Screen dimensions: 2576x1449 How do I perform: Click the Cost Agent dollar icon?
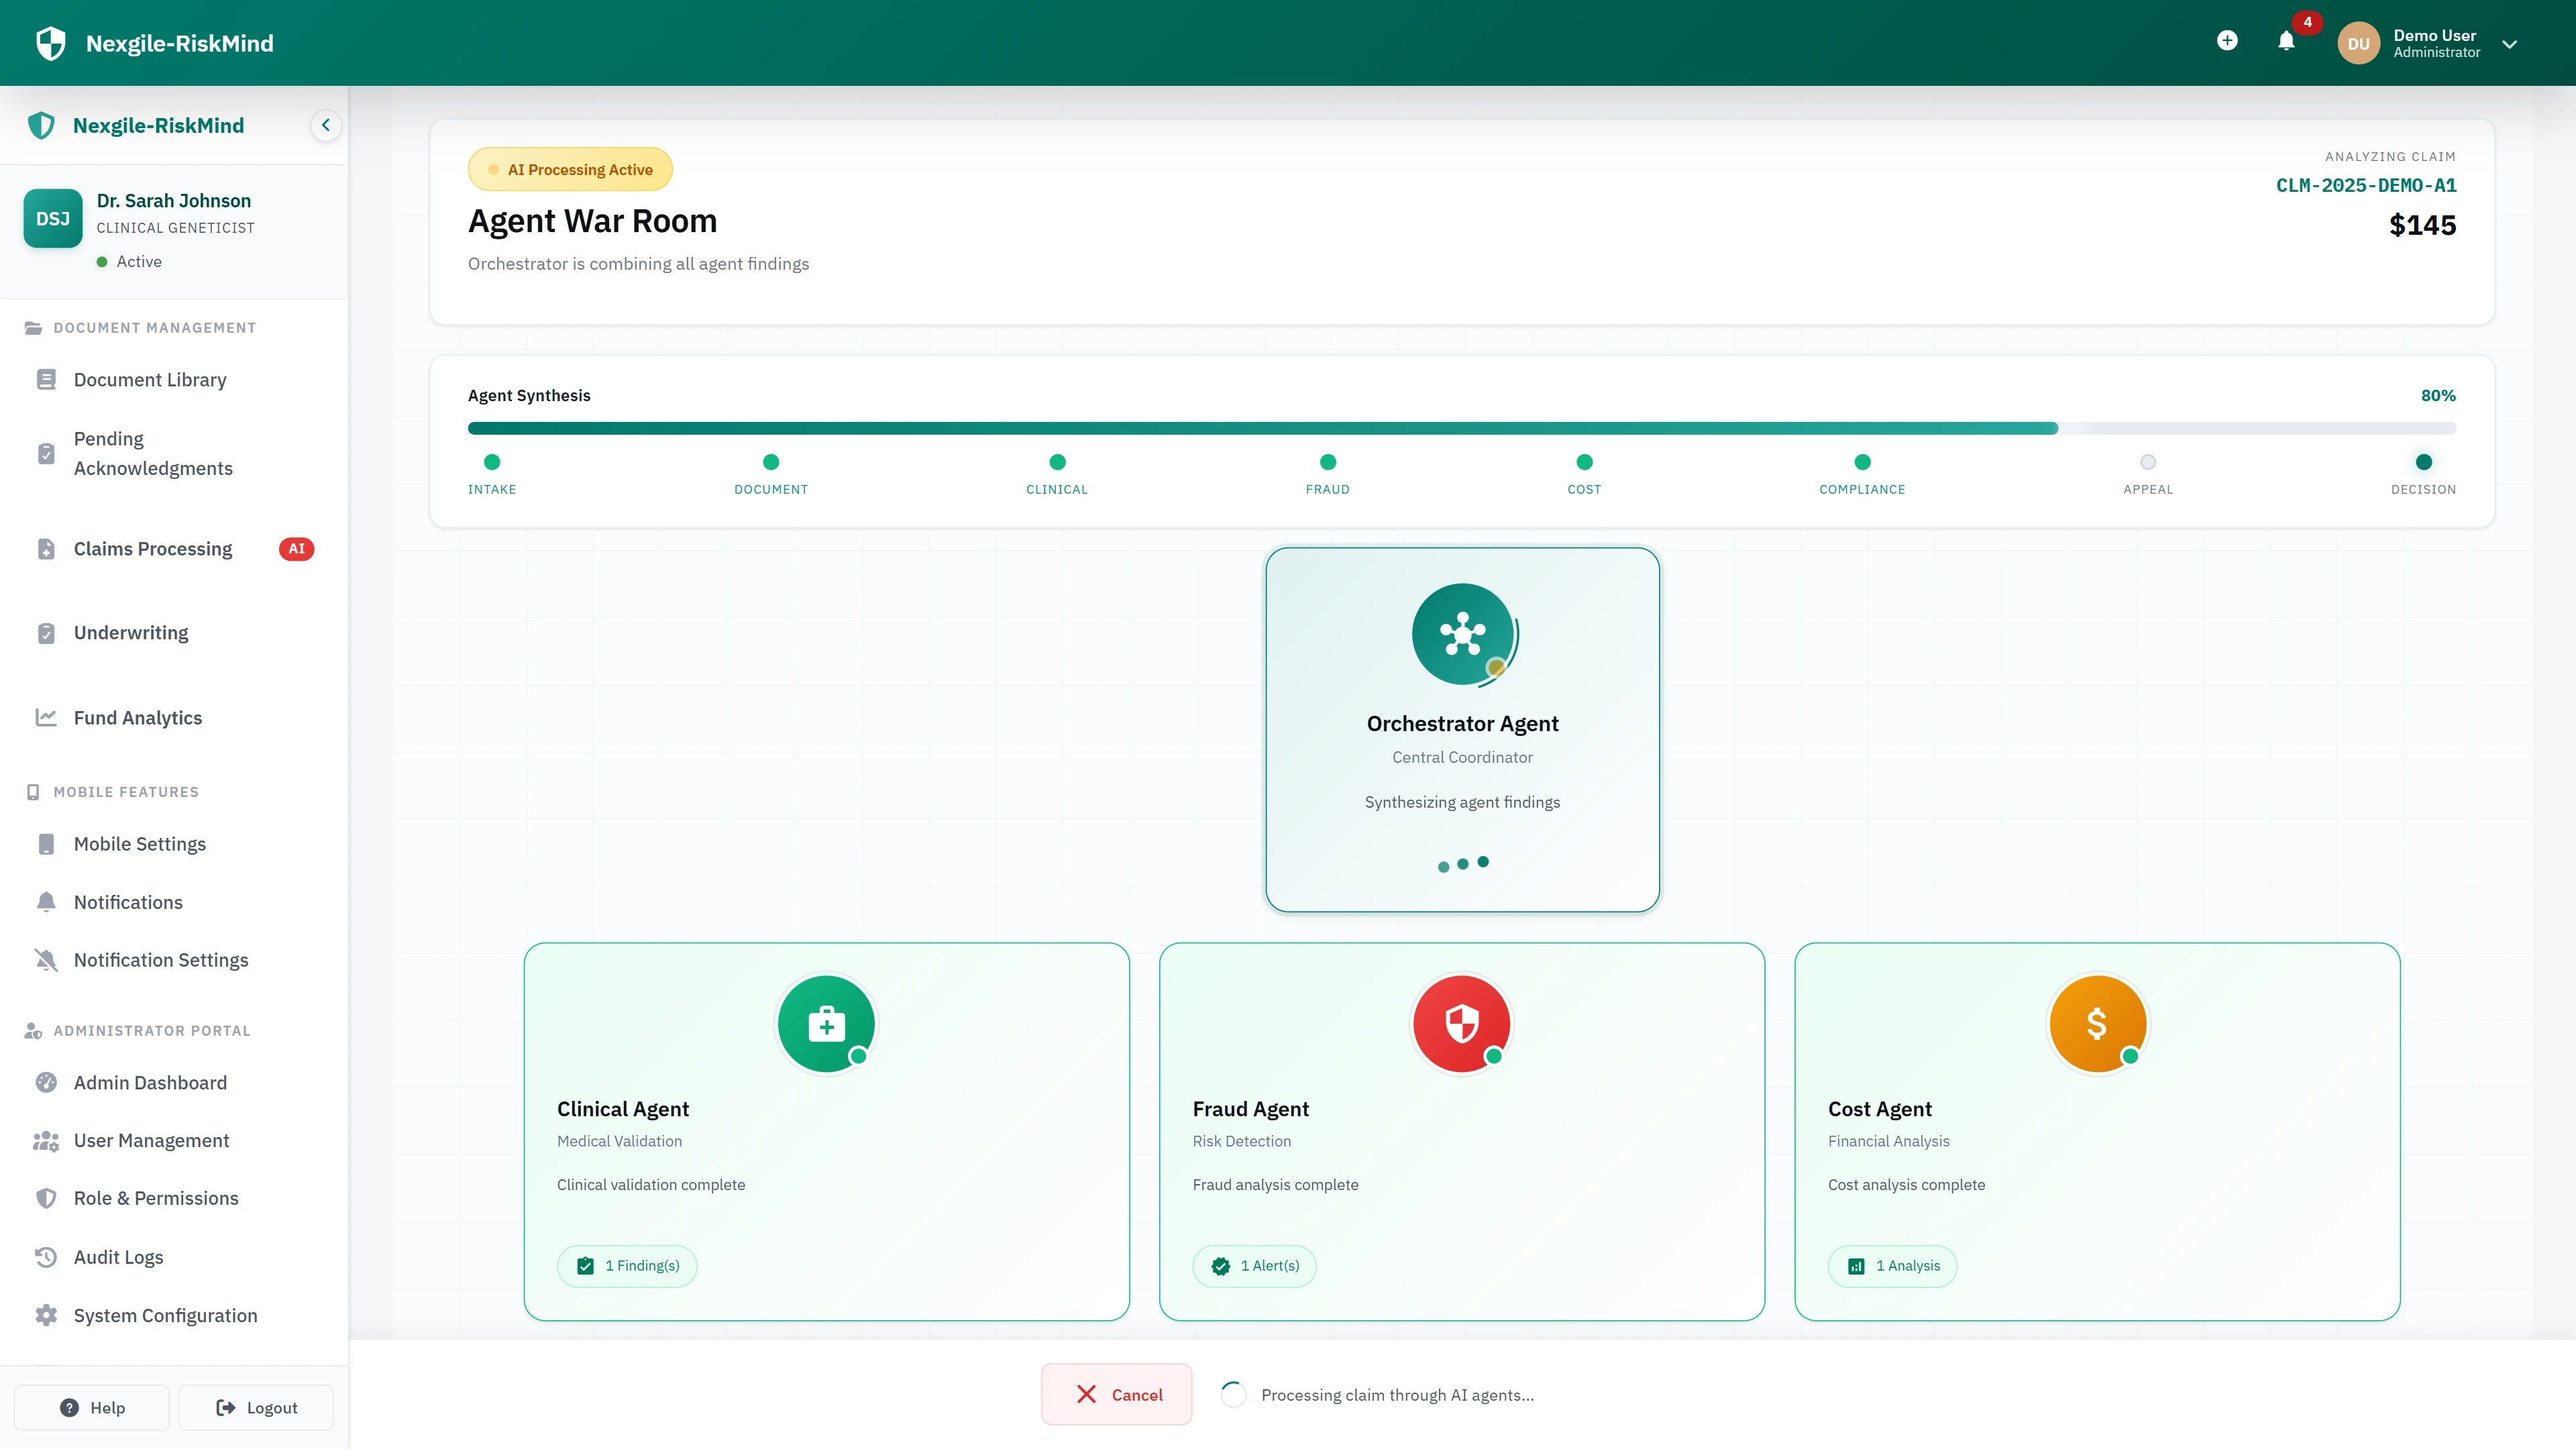pyautogui.click(x=2097, y=1023)
